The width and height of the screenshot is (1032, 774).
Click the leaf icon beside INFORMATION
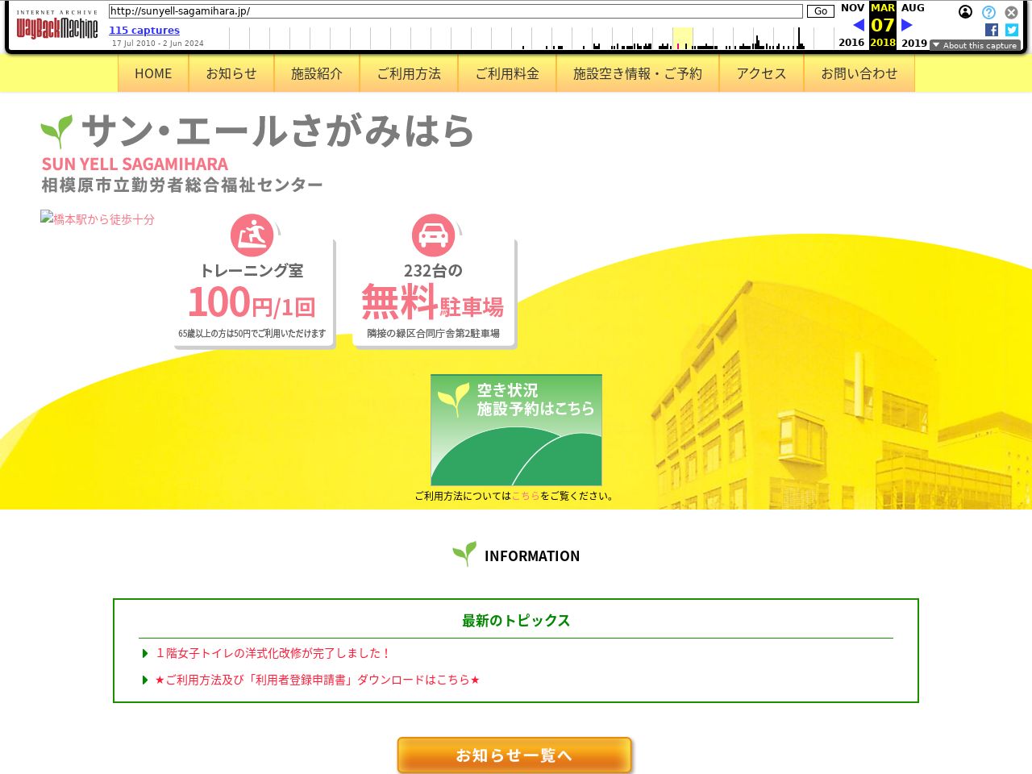(x=464, y=554)
